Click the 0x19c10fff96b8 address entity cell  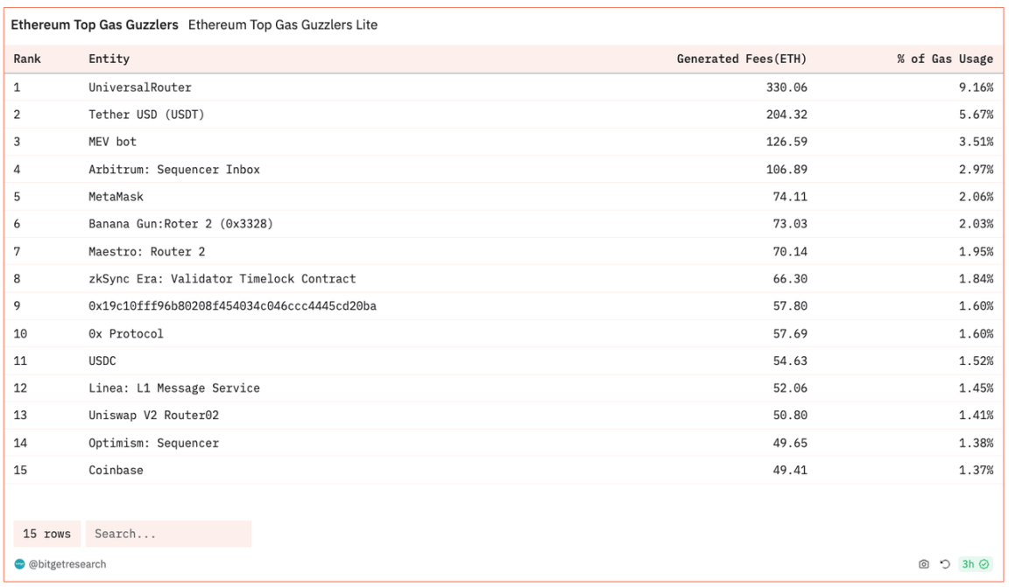(232, 306)
